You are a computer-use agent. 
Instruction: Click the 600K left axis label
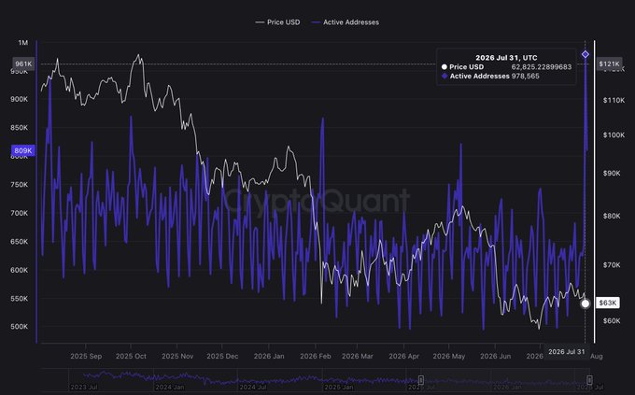click(x=19, y=270)
